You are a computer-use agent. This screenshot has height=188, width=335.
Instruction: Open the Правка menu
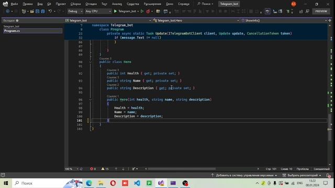28,4
